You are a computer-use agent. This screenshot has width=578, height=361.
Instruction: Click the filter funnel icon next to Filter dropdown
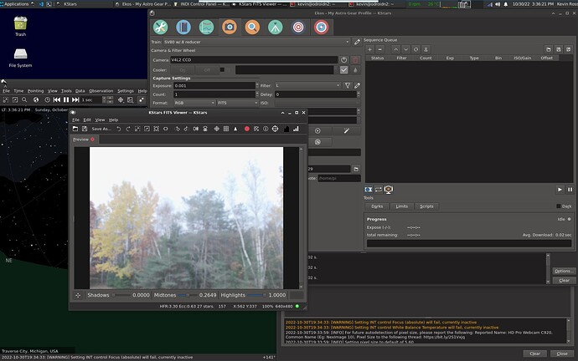(x=348, y=85)
